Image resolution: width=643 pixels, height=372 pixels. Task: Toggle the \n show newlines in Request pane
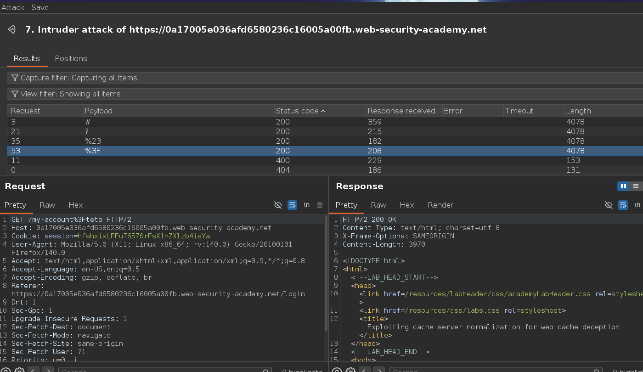click(306, 205)
